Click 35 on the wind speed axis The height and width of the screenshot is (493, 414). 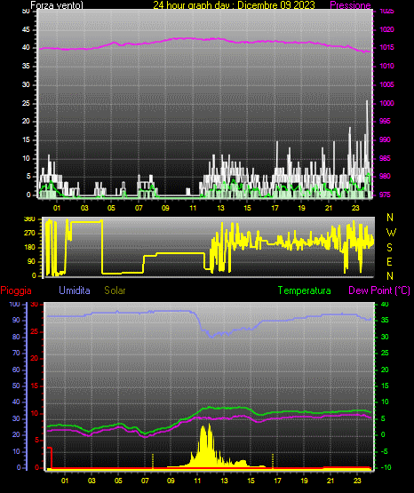26,66
